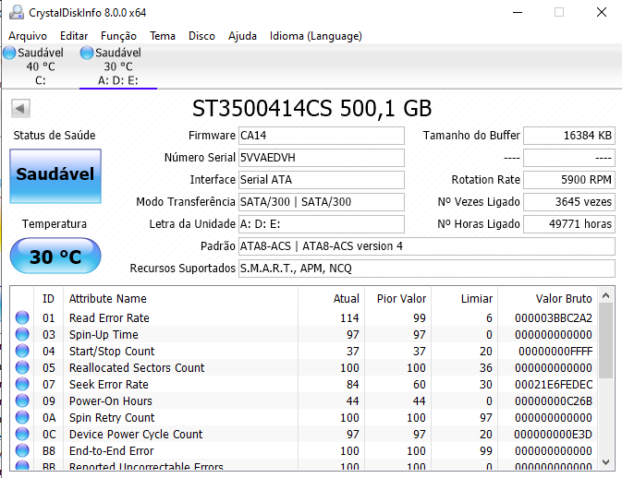Click the scroll down arrow of attribute list
Viewport: 622px width, 478px height.
click(x=605, y=461)
